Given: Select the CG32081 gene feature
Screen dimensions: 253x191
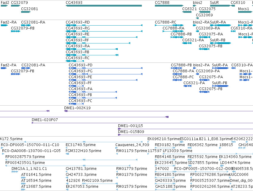Looking at the screenshot, I should tap(26, 12).
